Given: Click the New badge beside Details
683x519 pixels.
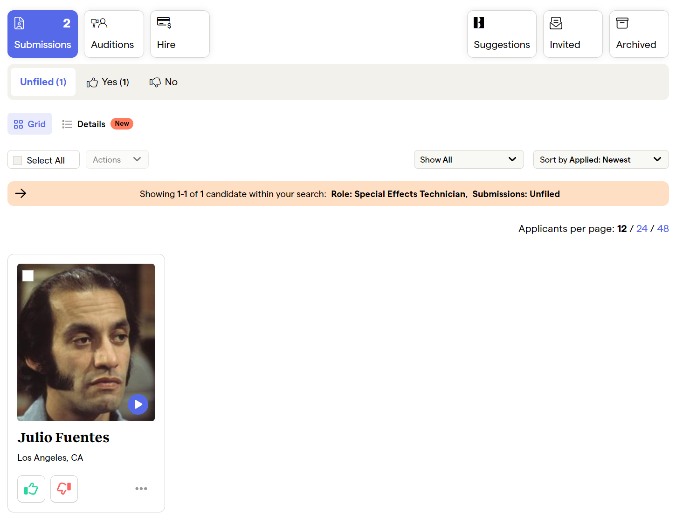Looking at the screenshot, I should tap(122, 123).
